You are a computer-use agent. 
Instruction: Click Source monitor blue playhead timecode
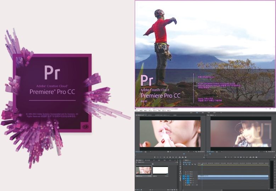139,152
